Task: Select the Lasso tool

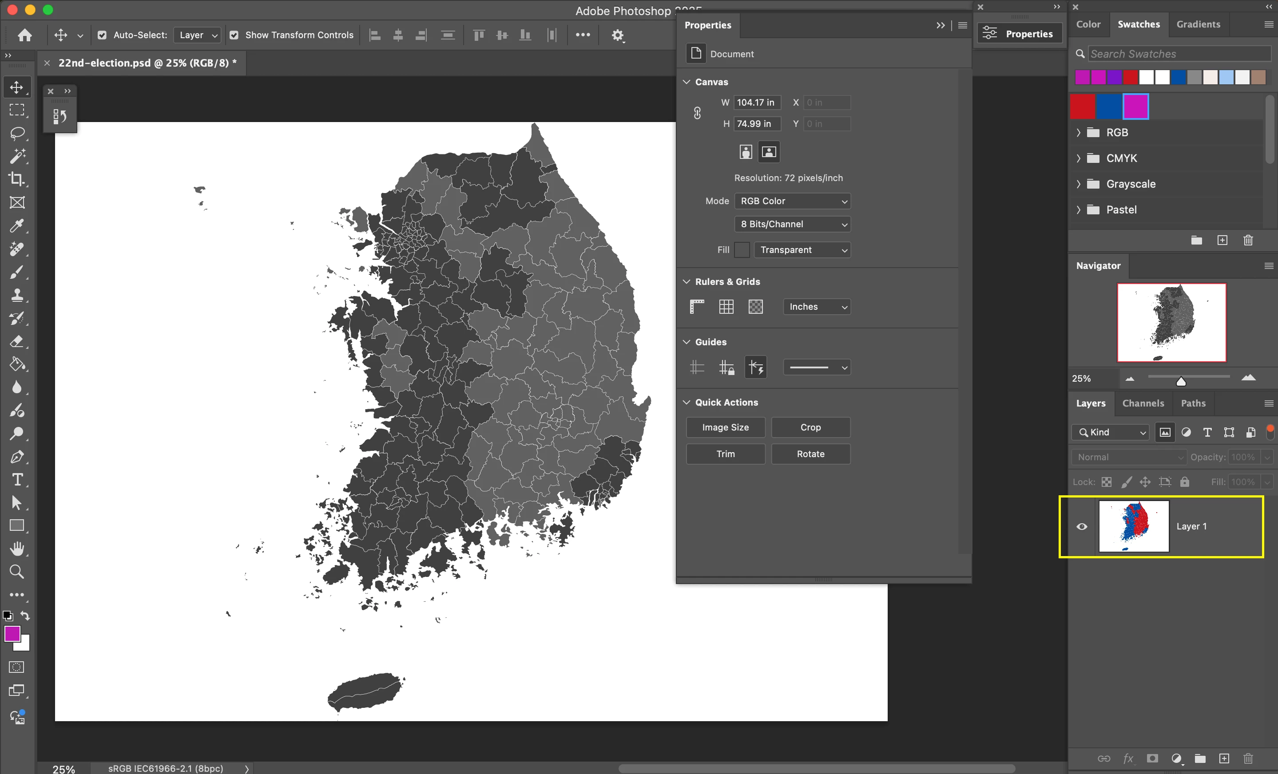Action: (17, 133)
